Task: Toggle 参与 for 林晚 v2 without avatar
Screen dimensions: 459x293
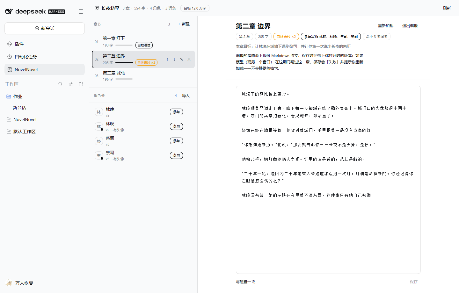Action: pos(176,112)
